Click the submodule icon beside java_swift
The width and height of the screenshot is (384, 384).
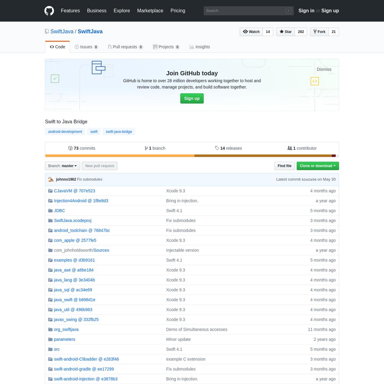pos(50,300)
